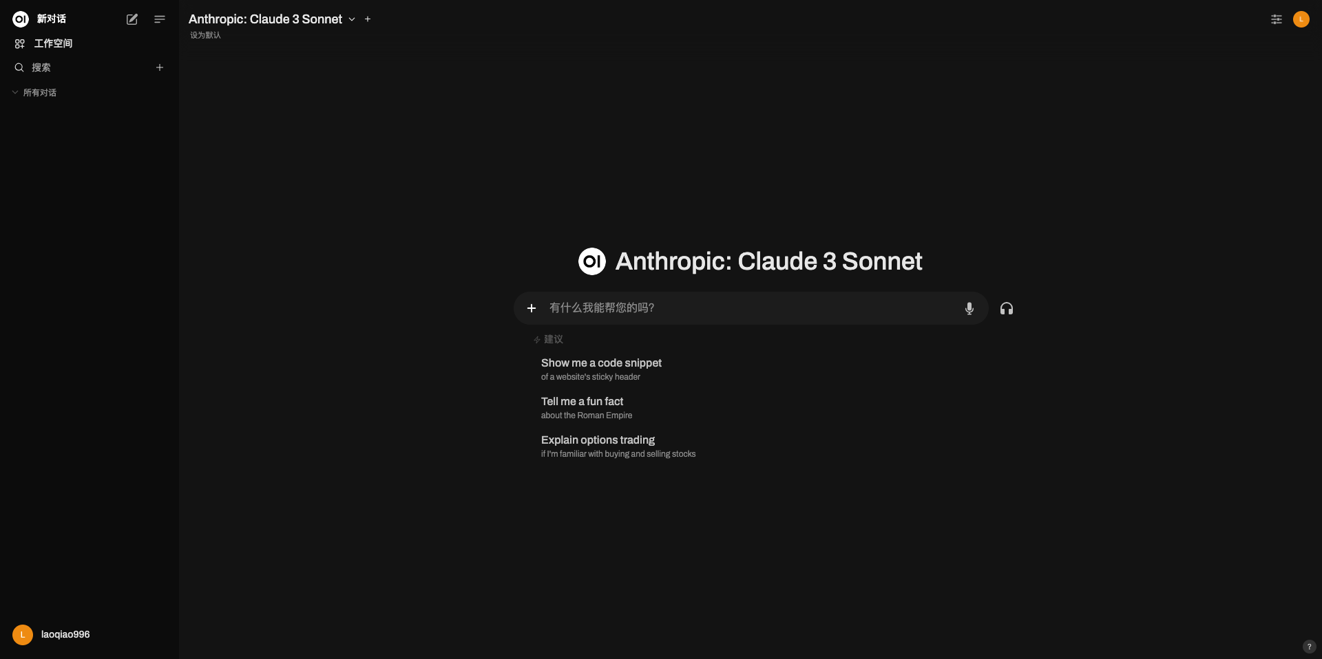This screenshot has width=1322, height=659.
Task: Click the plus next to 搜索
Action: point(160,67)
